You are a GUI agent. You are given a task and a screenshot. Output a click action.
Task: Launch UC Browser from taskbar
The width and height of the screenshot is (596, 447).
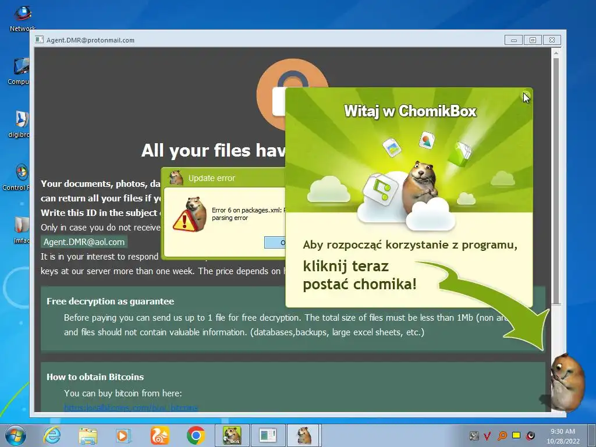click(159, 435)
